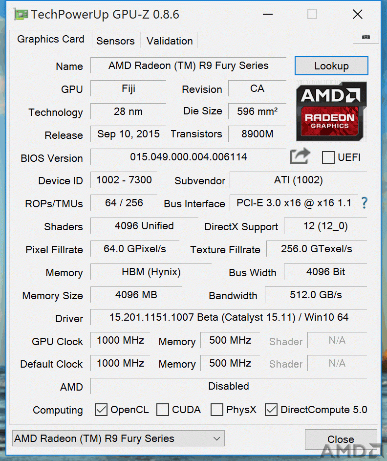387x461 pixels.
Task: Toggle the UEFI checkbox
Action: tap(328, 157)
